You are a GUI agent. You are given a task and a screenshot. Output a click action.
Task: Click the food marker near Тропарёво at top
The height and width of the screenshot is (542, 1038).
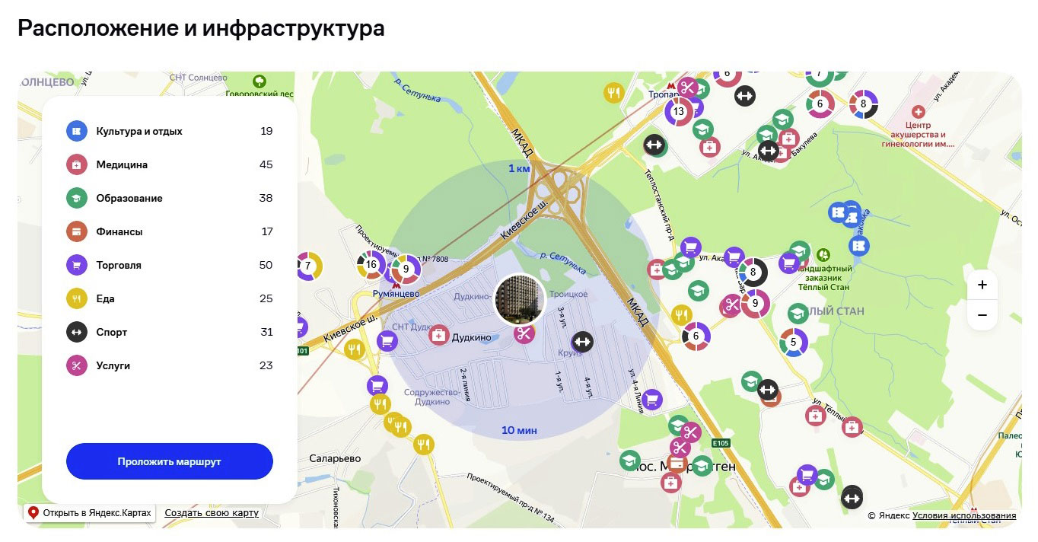coord(613,93)
